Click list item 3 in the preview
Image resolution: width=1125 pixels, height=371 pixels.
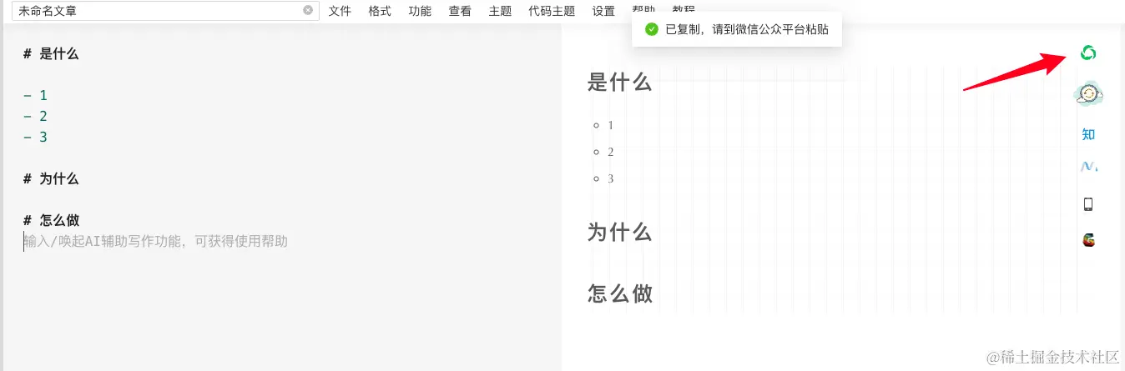(611, 178)
